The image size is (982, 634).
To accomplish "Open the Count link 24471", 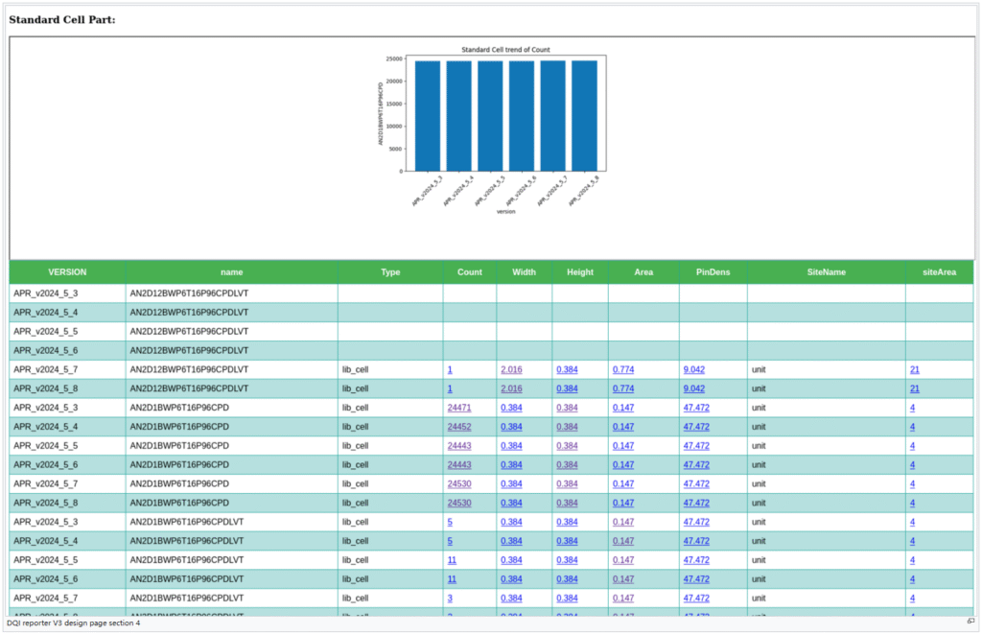I will coord(458,408).
